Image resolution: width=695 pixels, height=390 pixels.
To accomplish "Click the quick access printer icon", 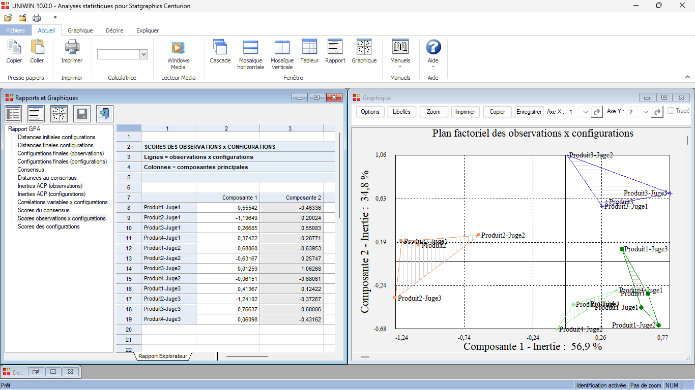I will point(37,18).
